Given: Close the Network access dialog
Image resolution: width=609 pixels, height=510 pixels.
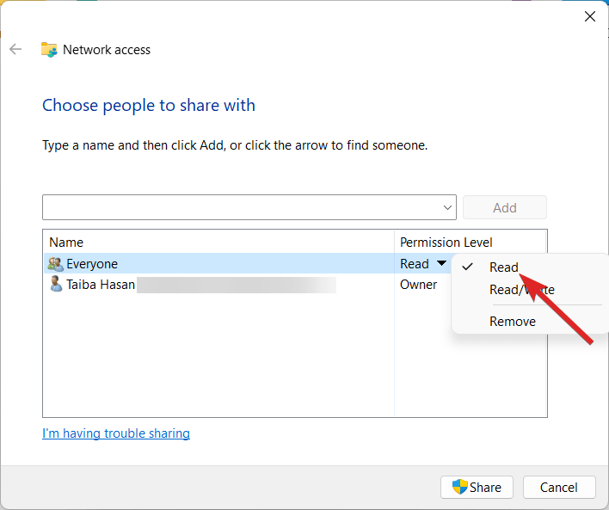Looking at the screenshot, I should pos(590,16).
